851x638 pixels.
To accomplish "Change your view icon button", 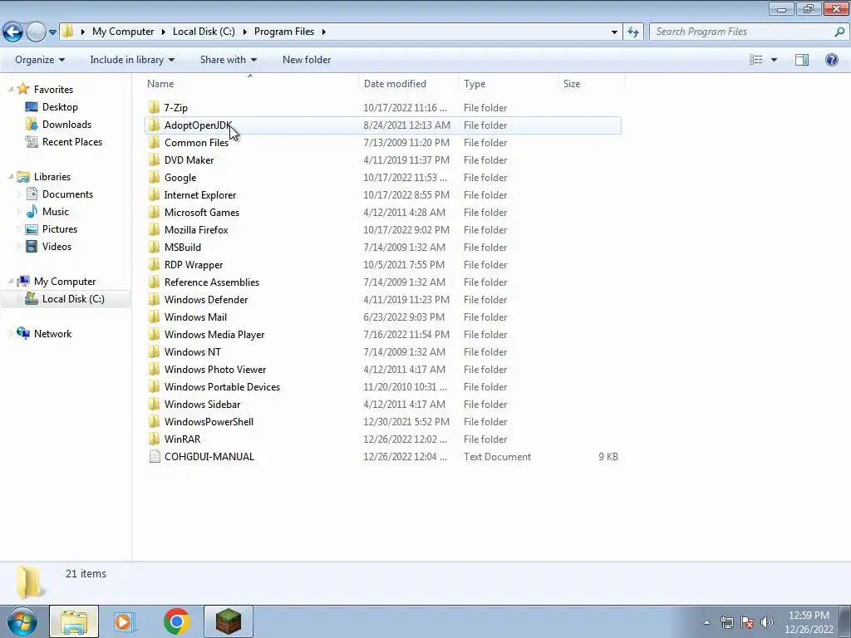I will pyautogui.click(x=755, y=60).
